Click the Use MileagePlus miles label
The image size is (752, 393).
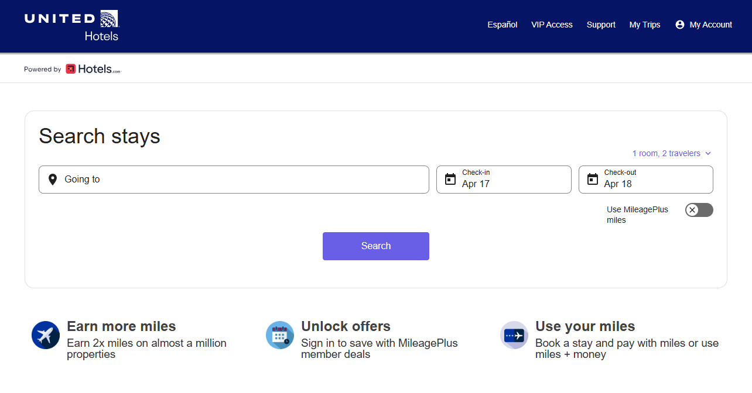637,215
